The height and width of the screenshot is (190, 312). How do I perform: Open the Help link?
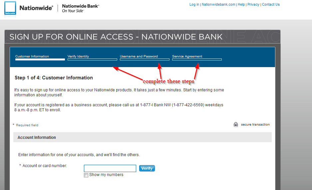point(241,4)
